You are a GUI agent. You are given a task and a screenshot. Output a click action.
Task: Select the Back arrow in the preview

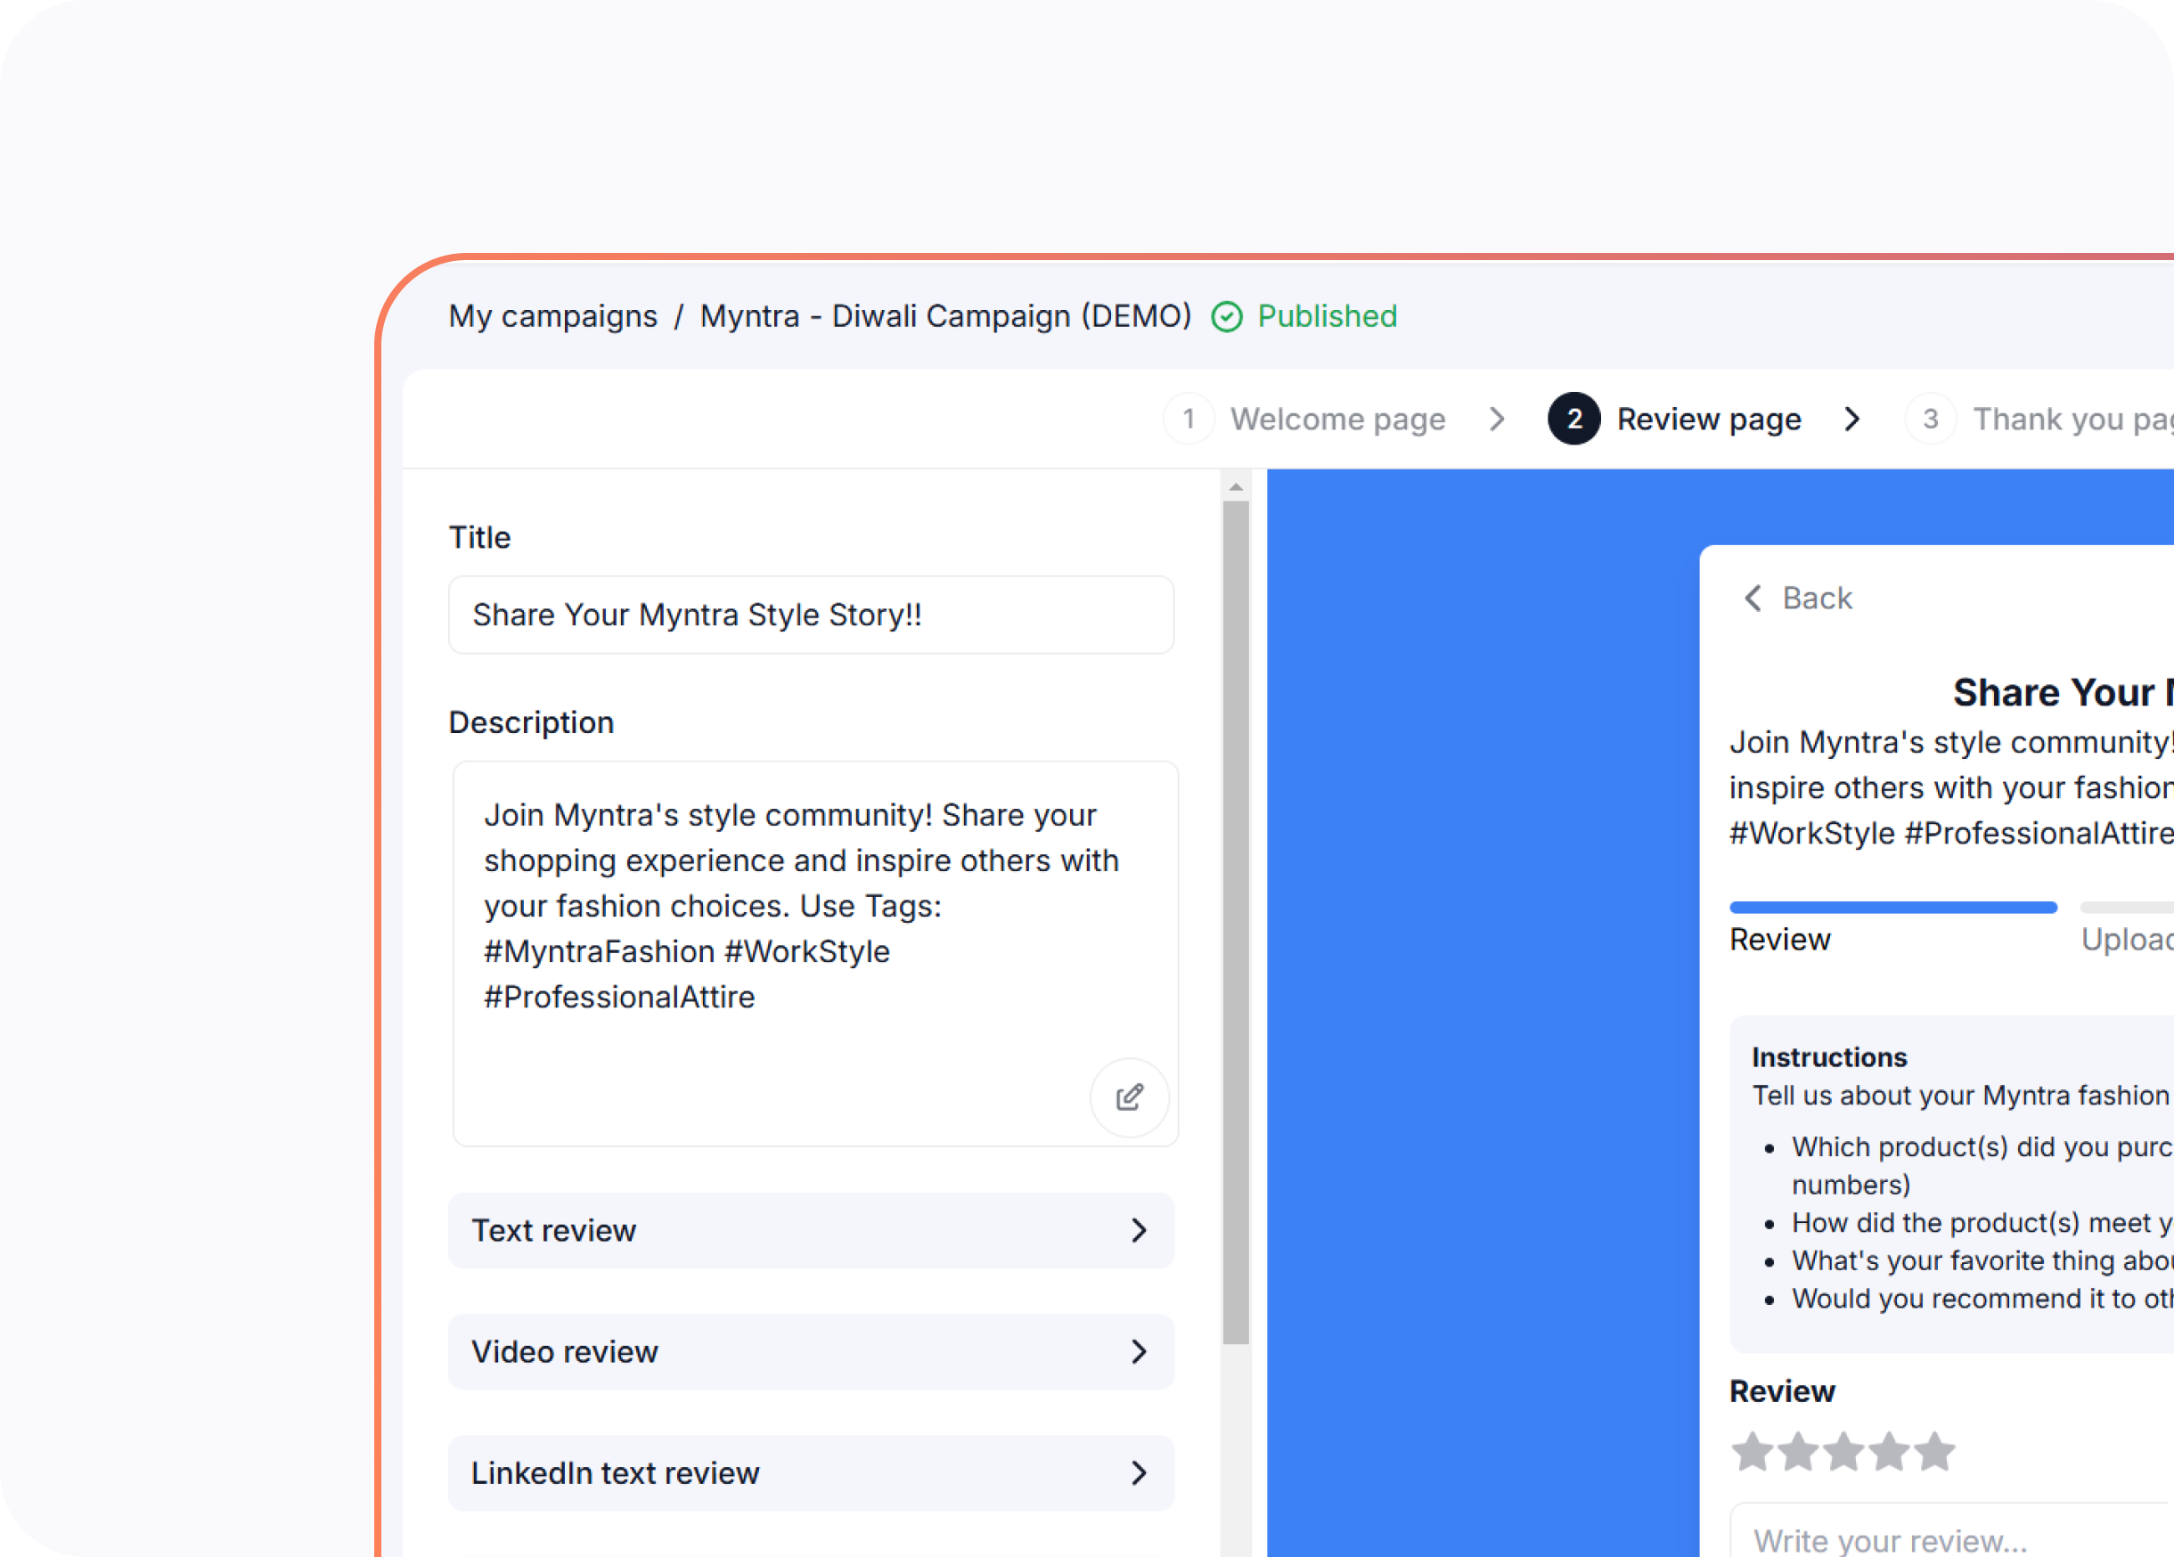[1754, 598]
